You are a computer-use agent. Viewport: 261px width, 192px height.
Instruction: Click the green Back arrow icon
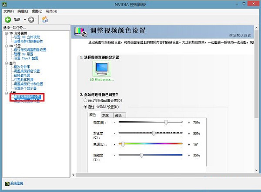[x=8, y=20]
